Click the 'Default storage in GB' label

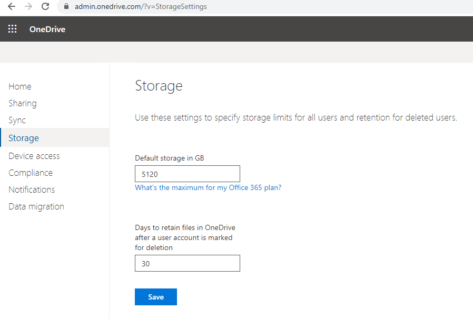tap(169, 158)
